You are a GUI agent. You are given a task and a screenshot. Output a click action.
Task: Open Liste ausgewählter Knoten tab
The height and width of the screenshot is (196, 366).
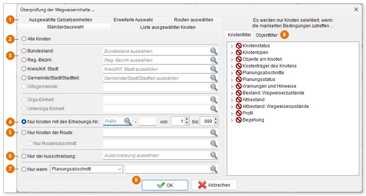coord(168,27)
